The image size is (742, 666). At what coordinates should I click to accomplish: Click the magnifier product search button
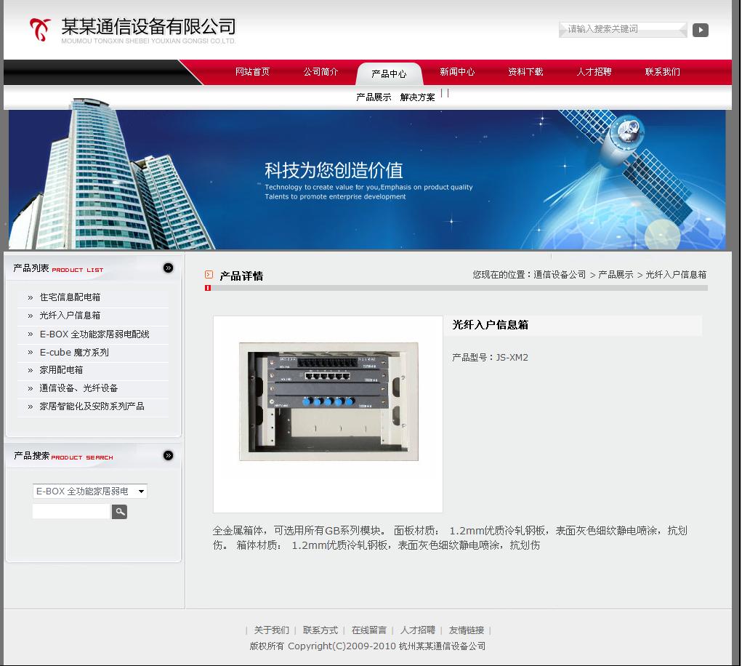coord(119,512)
